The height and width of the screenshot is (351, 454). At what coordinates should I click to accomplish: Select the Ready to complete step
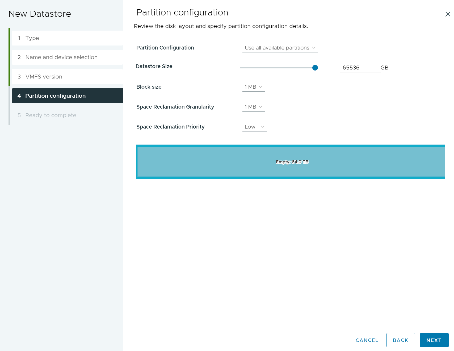click(x=51, y=115)
